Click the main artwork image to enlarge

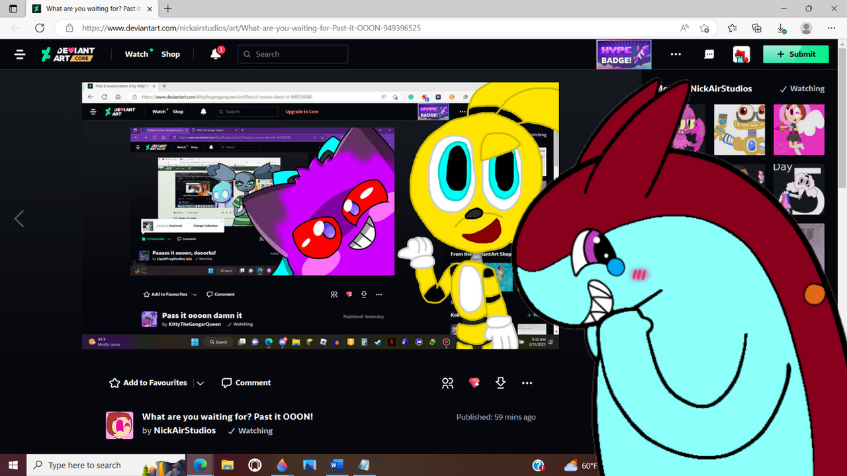click(x=320, y=216)
